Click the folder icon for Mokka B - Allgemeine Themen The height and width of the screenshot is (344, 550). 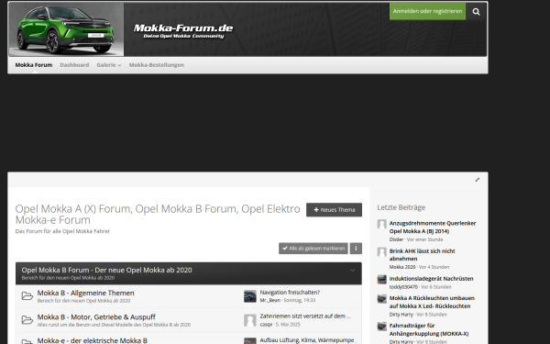click(x=27, y=296)
